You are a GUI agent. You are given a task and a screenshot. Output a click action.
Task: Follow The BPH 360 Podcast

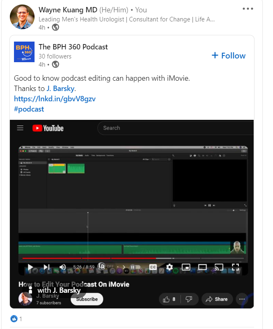coord(229,56)
